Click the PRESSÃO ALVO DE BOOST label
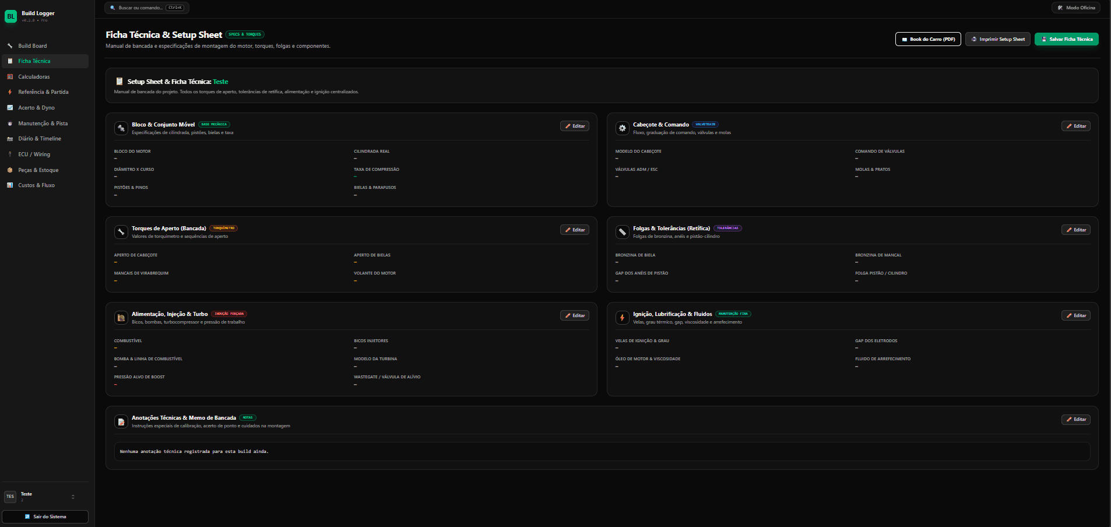 [x=139, y=377]
